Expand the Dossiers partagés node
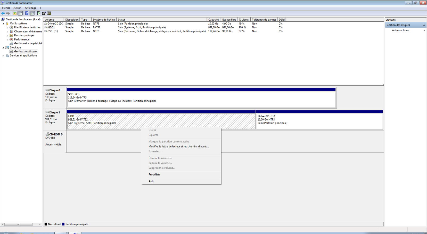This screenshot has width=427, height=234. [x=7, y=36]
